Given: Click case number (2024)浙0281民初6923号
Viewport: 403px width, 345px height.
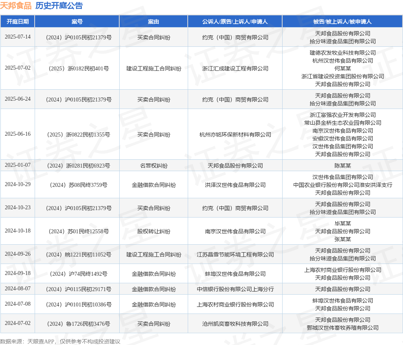Looking at the screenshot, I should click(x=79, y=166).
